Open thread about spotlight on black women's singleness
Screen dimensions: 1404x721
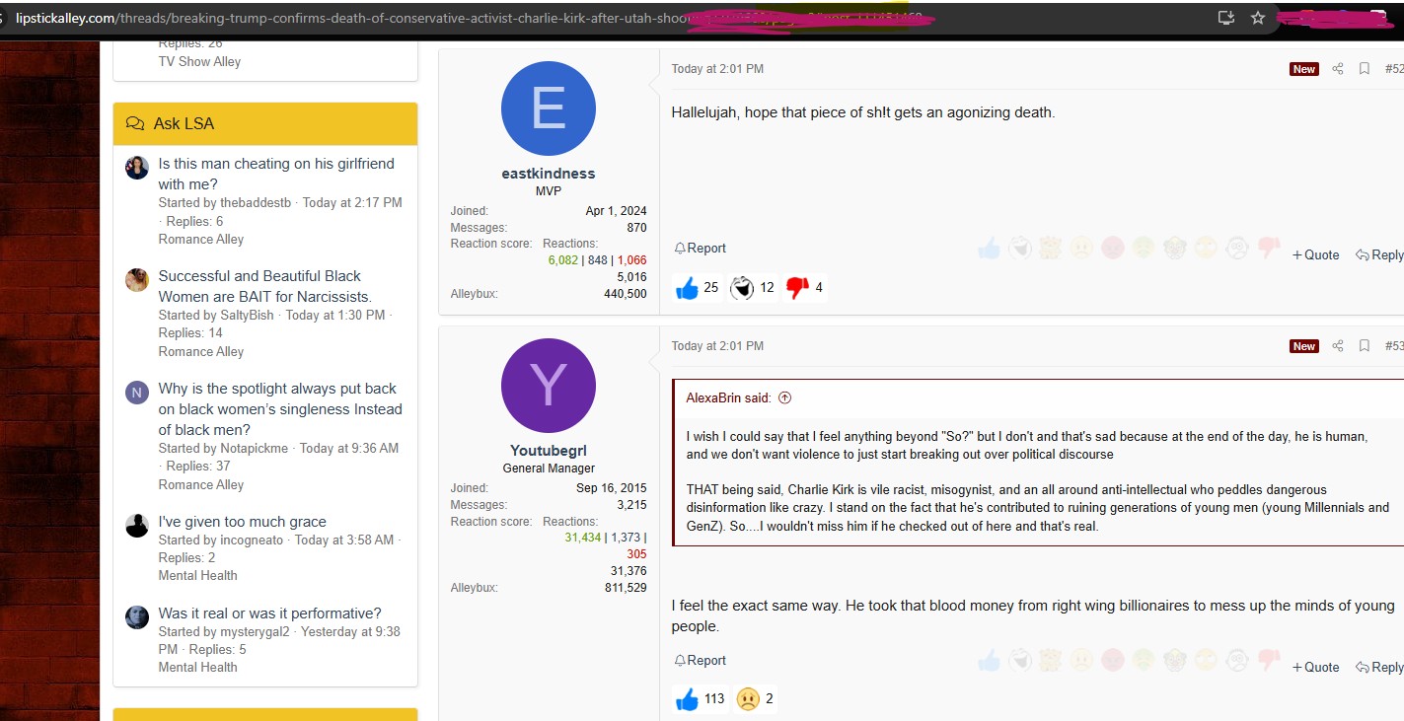(280, 409)
